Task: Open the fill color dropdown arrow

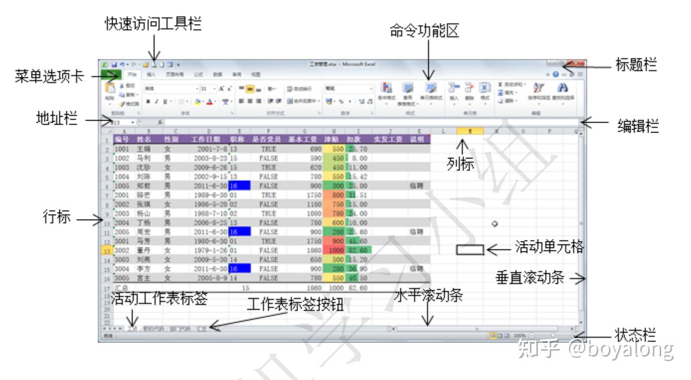Action: [x=202, y=101]
